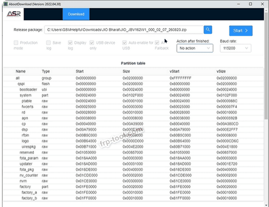Click the Type column header
The width and height of the screenshot is (269, 207).
tap(46, 71)
